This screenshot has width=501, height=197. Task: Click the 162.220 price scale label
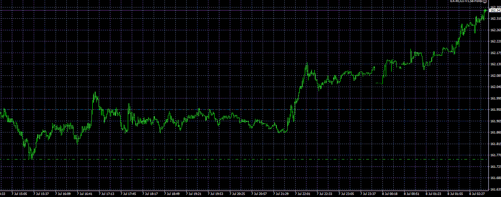(x=495, y=41)
